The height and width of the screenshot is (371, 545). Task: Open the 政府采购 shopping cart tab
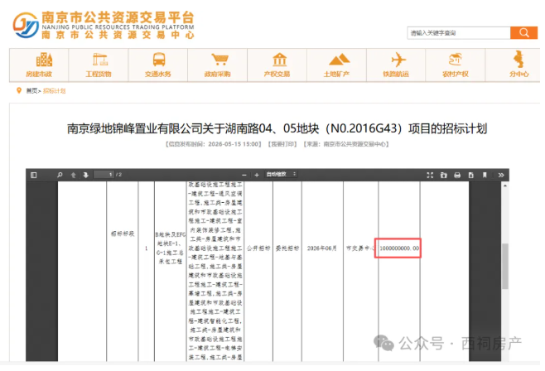pyautogui.click(x=217, y=65)
